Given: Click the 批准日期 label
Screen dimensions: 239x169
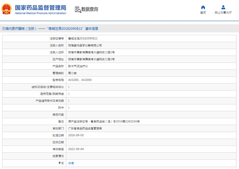Looking at the screenshot, I should (x=58, y=135).
